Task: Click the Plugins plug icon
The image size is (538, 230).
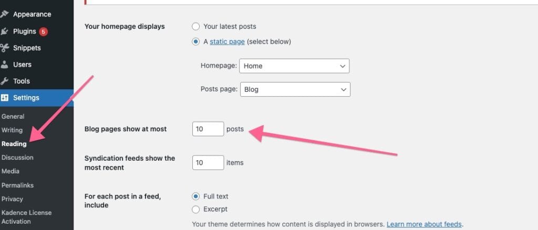Action: [x=5, y=31]
